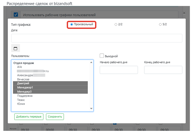This screenshot has height=135, width=193.
Task: Click the Сохранить button
Action: [x=55, y=117]
